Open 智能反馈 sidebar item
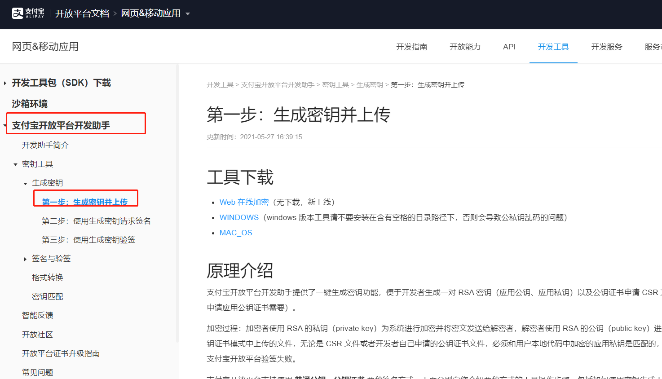Screen dimensions: 662x379 click(37, 315)
